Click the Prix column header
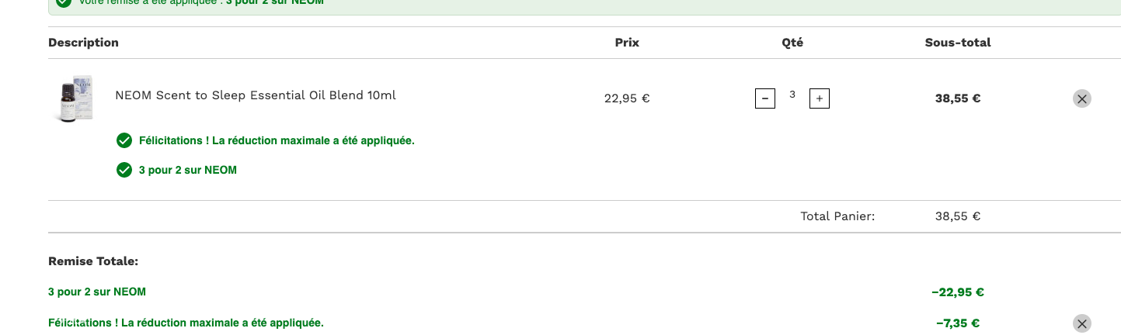 [627, 43]
